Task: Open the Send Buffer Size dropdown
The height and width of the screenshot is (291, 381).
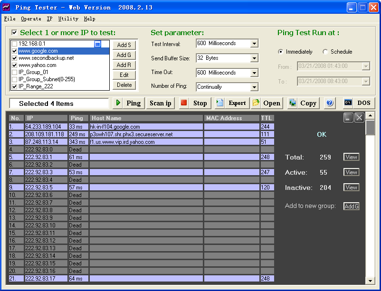Action: click(x=254, y=58)
